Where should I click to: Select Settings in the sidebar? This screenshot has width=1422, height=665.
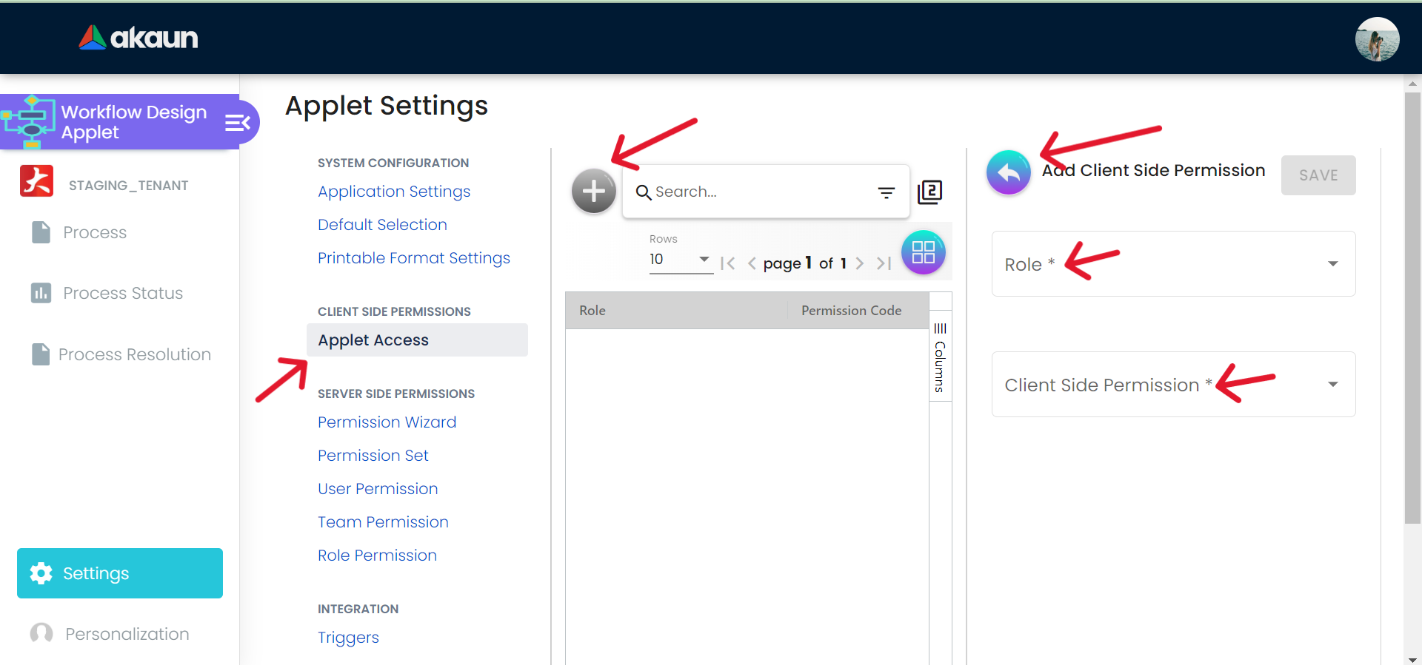tap(120, 573)
